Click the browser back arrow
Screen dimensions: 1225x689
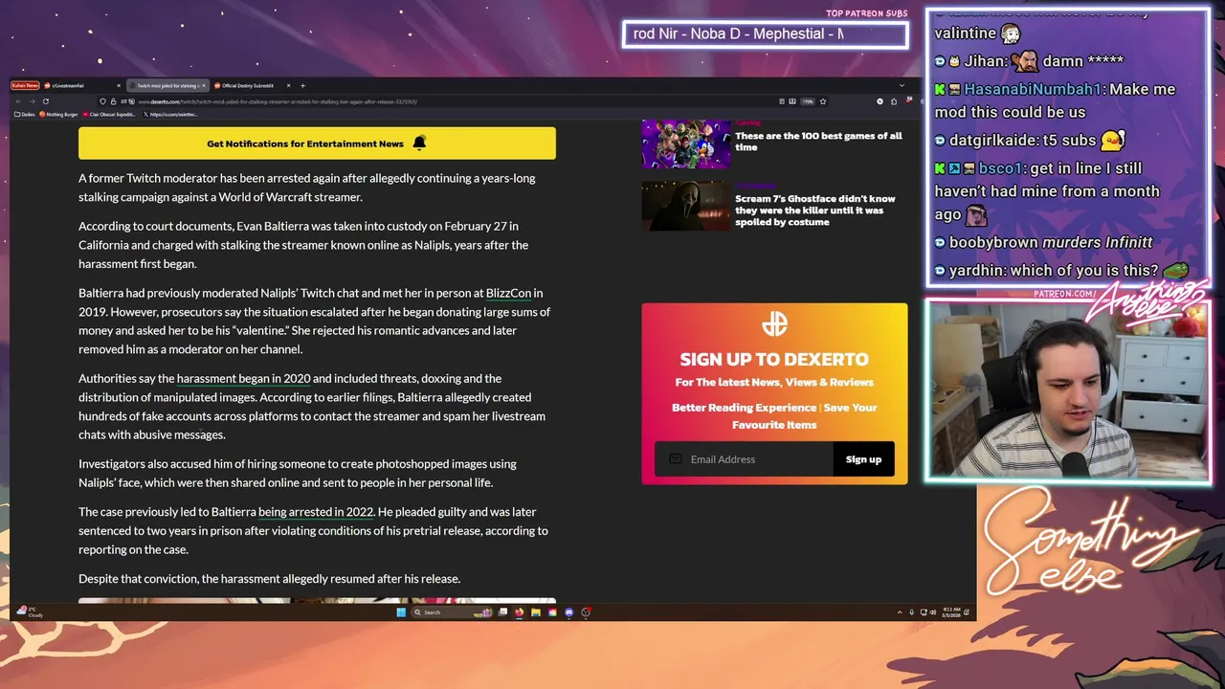(x=18, y=101)
